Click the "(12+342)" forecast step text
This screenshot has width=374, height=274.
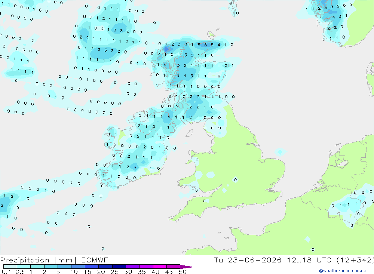pos(355,260)
